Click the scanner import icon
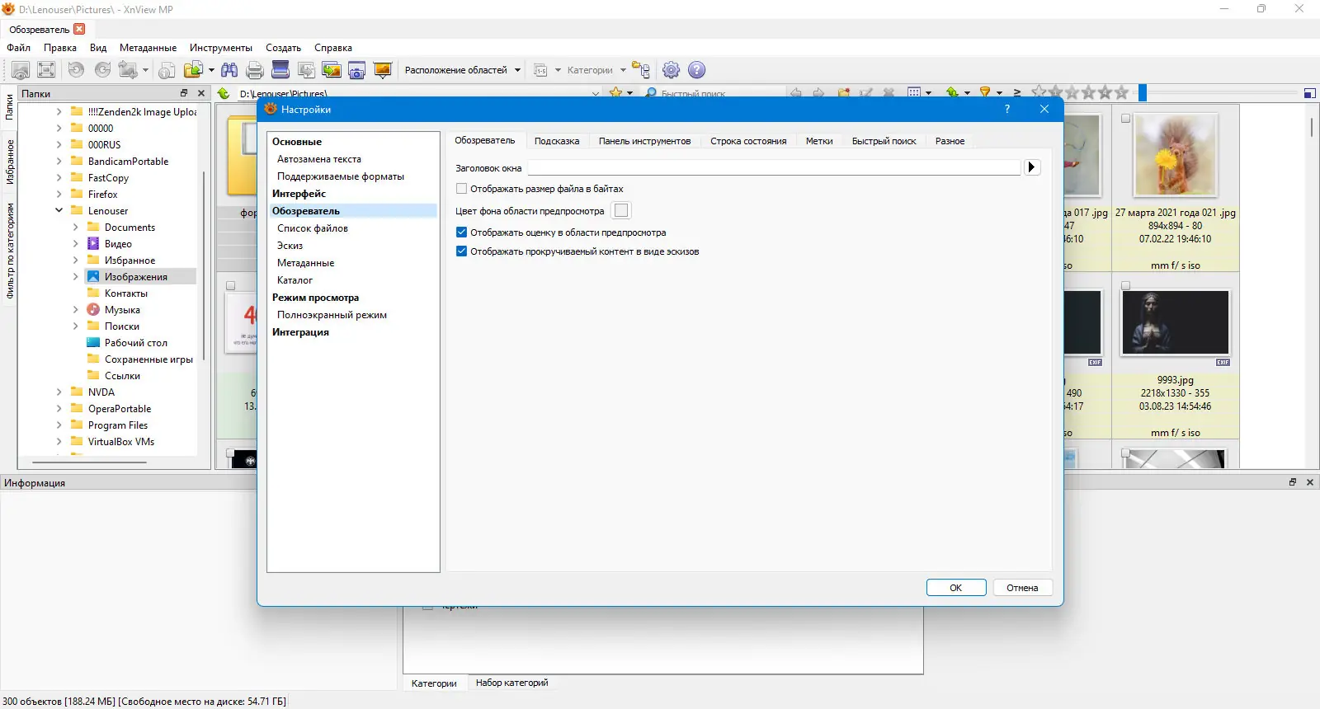Viewport: 1320px width, 709px height. [280, 70]
